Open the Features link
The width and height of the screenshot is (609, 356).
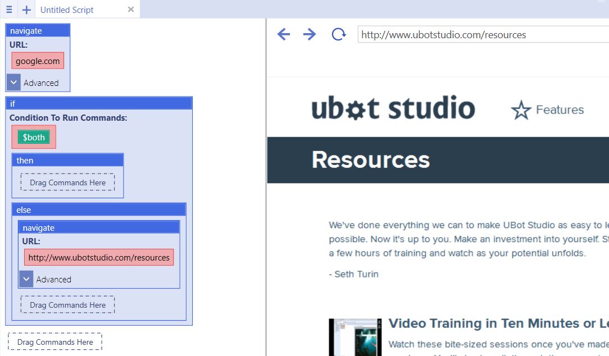560,110
